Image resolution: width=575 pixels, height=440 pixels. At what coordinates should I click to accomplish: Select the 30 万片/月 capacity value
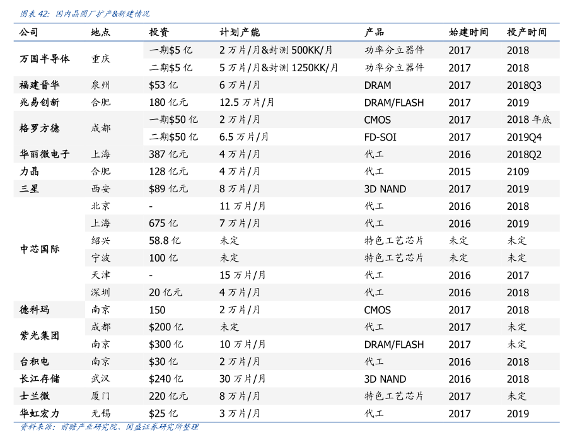(242, 379)
